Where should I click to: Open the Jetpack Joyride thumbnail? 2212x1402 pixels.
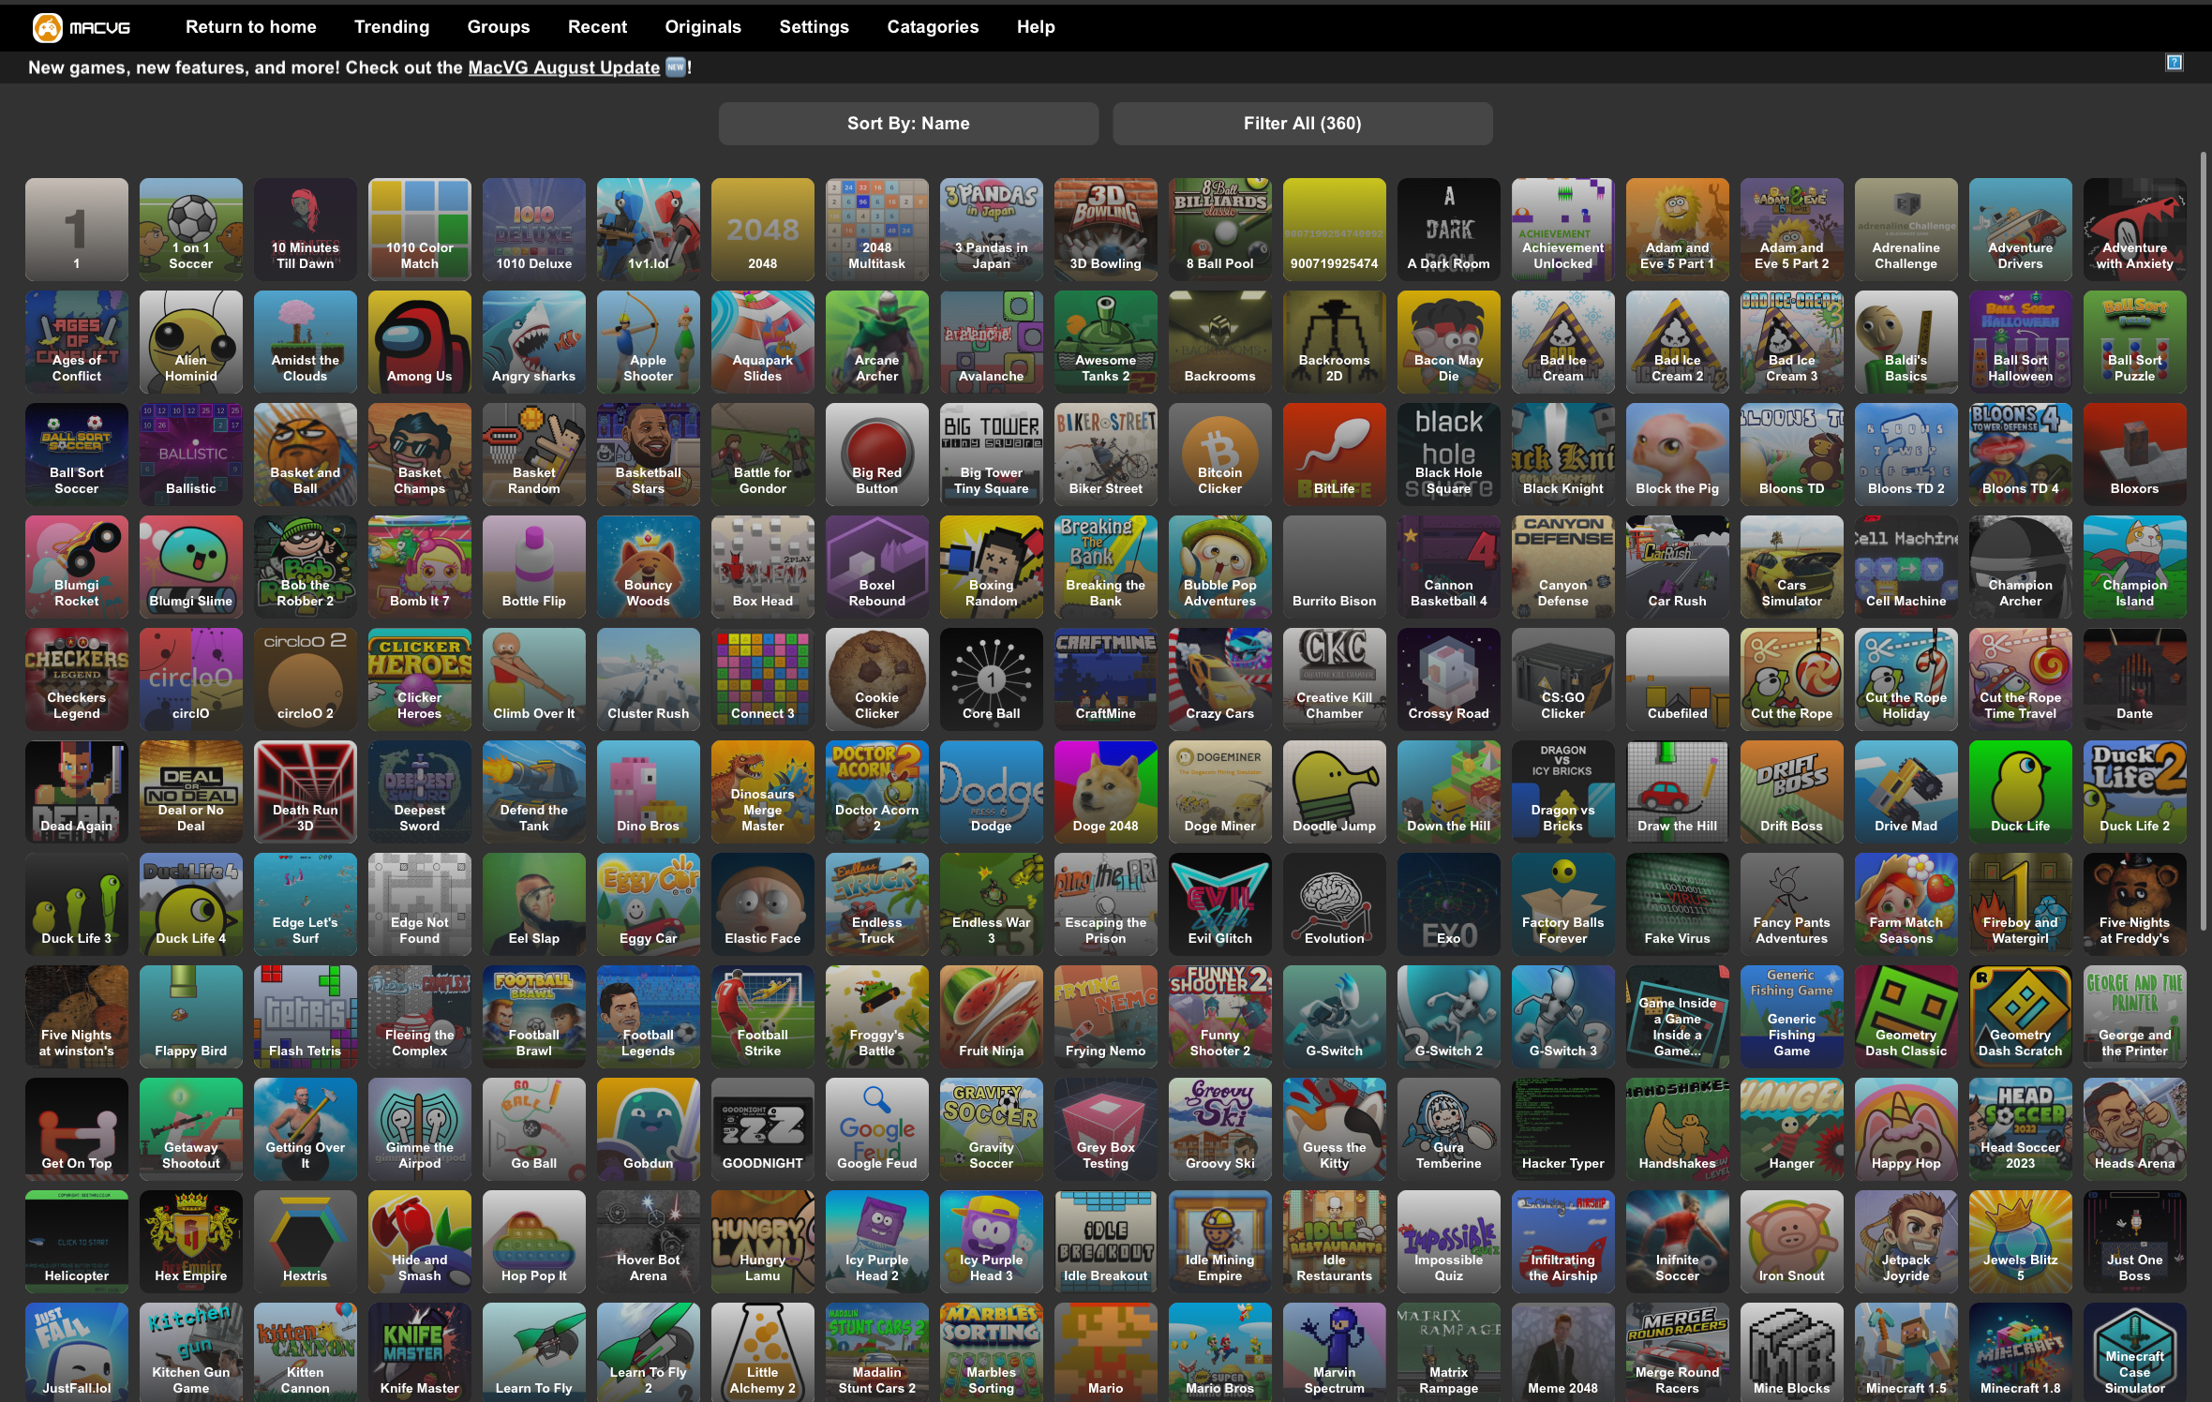(x=1906, y=1242)
